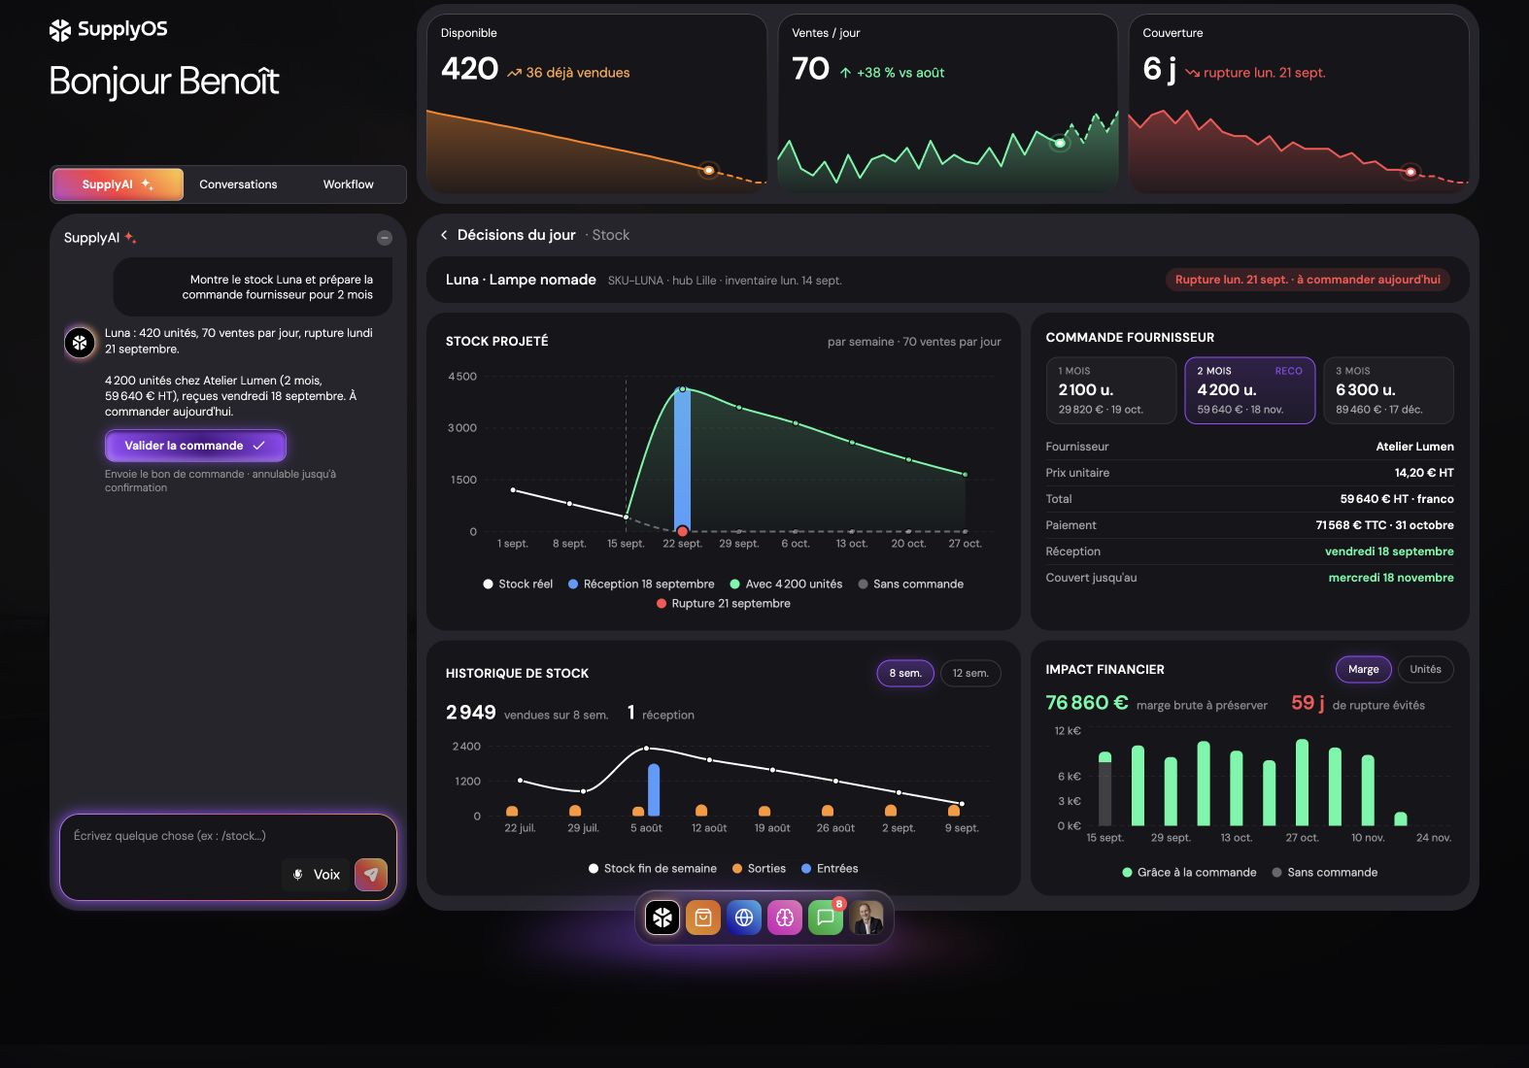The height and width of the screenshot is (1068, 1529).
Task: Toggle Sans commande legend in stock chart
Action: (911, 584)
